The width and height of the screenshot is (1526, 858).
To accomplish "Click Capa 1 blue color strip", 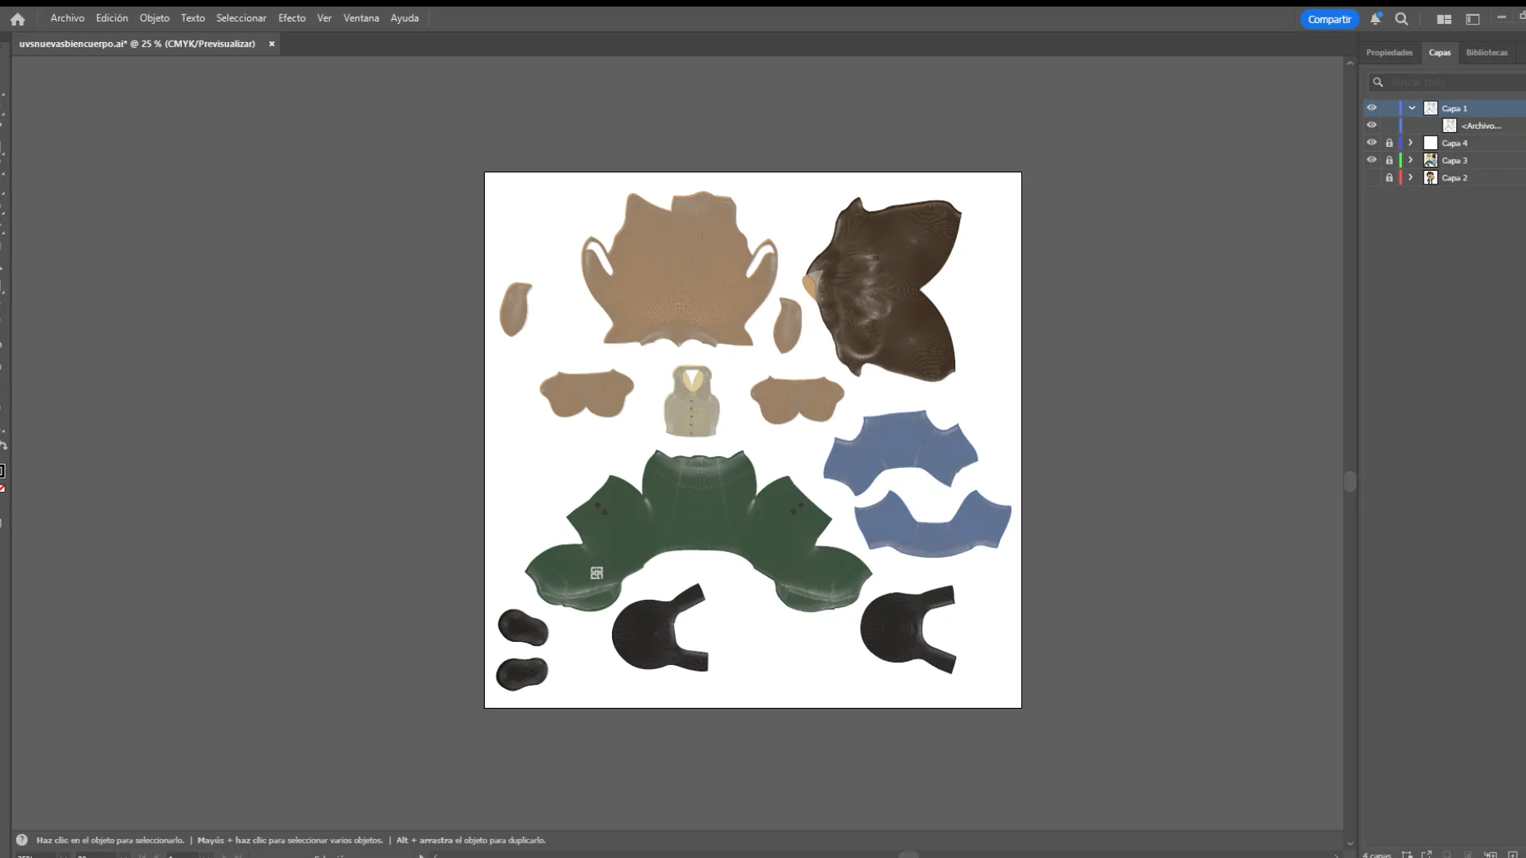I will (1400, 108).
